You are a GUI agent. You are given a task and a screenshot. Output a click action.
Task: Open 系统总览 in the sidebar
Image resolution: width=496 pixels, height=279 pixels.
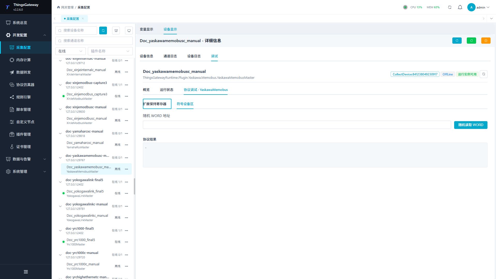tap(26, 23)
